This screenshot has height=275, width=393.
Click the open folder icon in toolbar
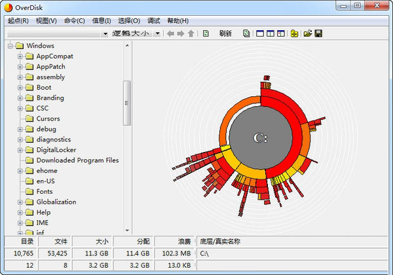tap(307, 33)
